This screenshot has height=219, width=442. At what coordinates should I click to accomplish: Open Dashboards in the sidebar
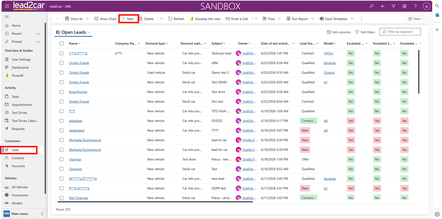pos(20,68)
